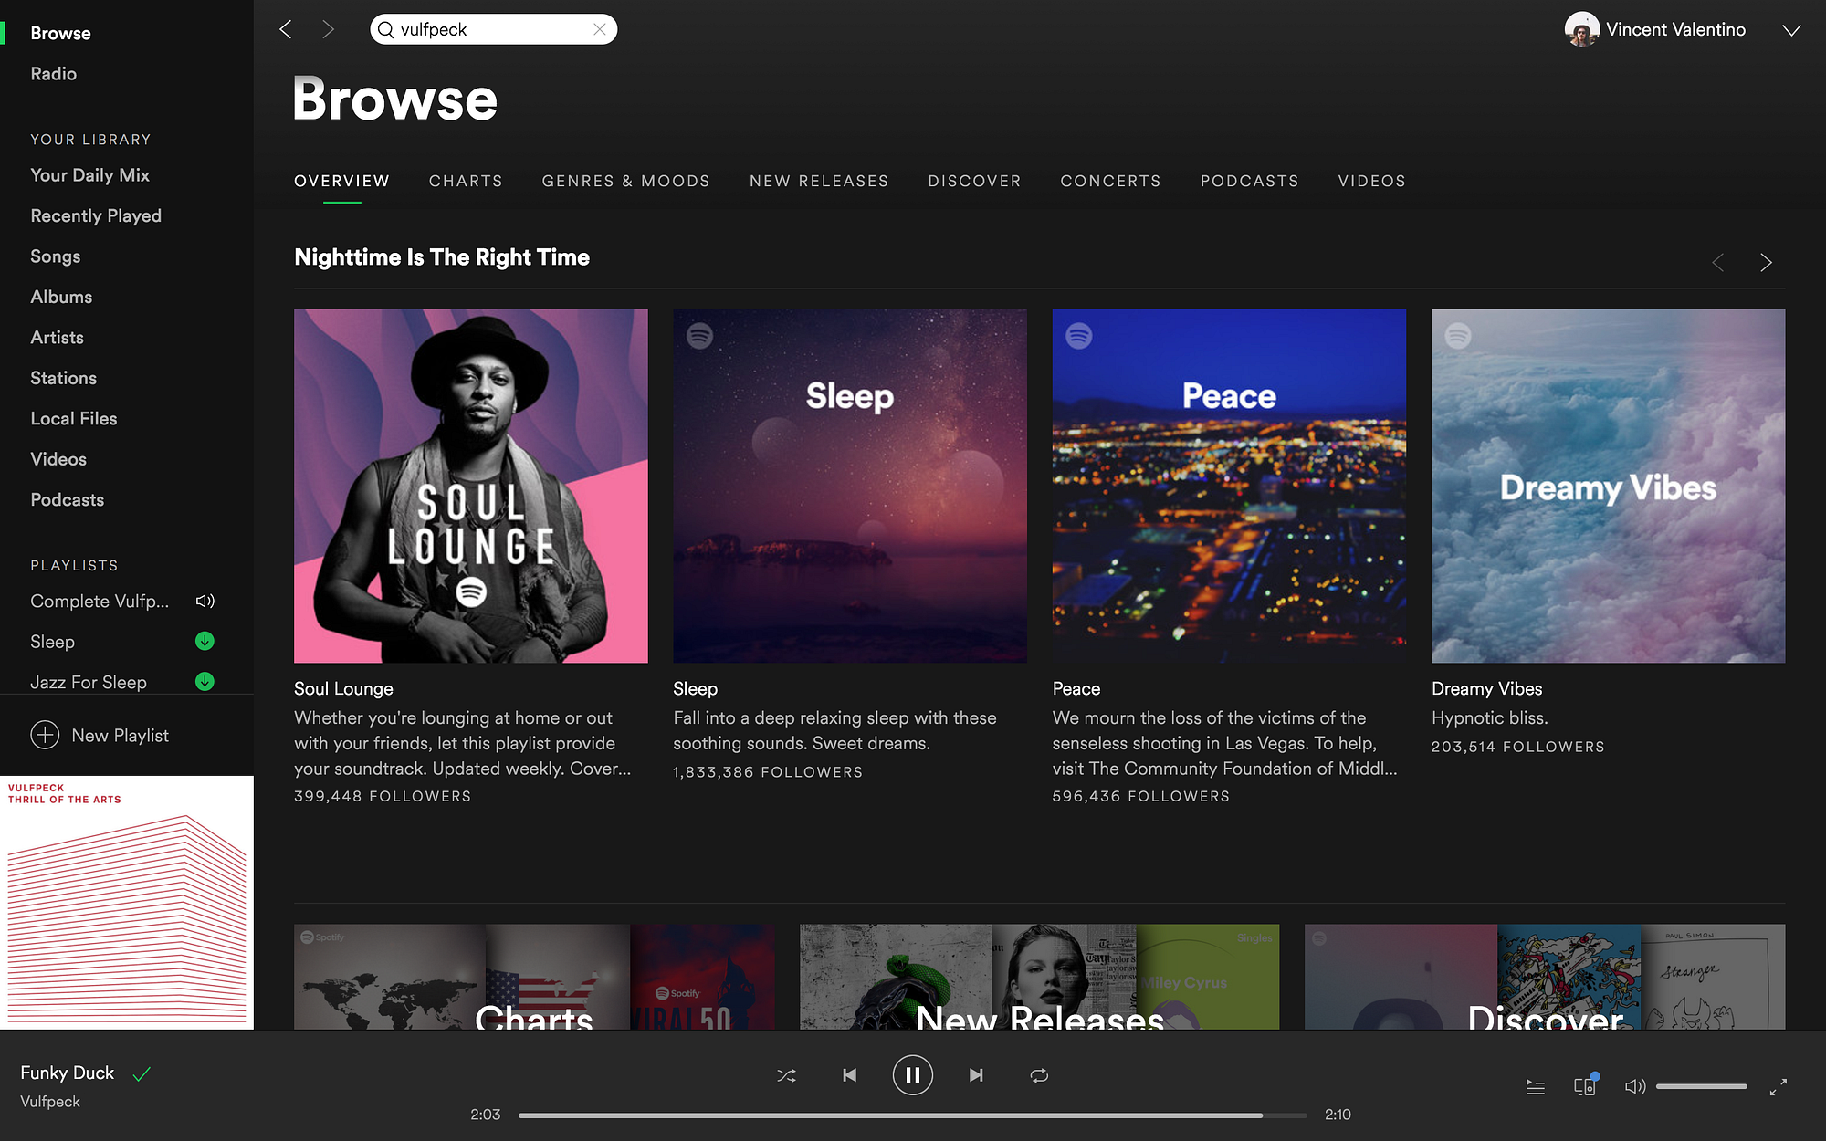1826x1141 pixels.
Task: Expand Vincent Valentino account dropdown
Action: pyautogui.click(x=1791, y=30)
